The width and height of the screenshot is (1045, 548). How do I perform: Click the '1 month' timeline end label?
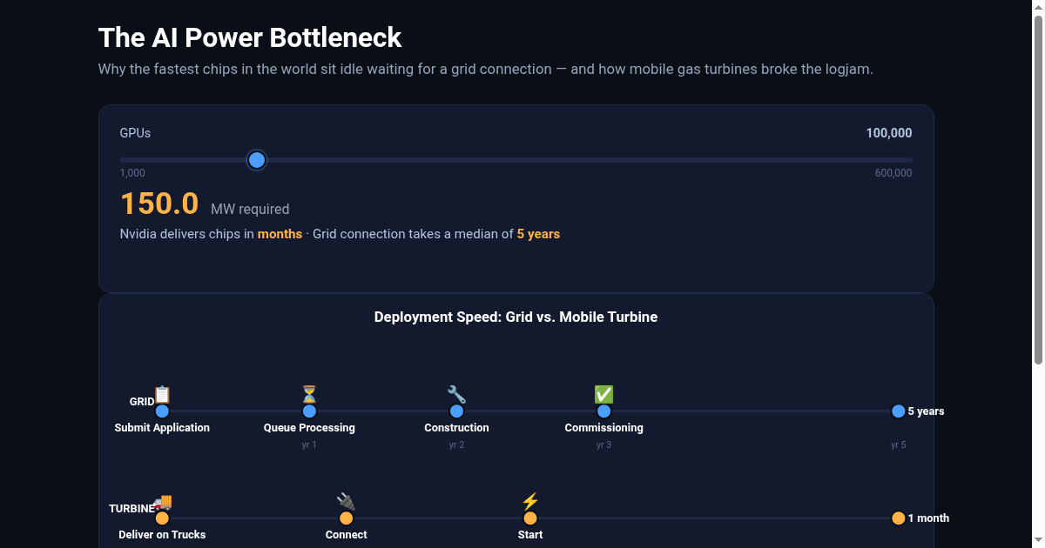[928, 518]
